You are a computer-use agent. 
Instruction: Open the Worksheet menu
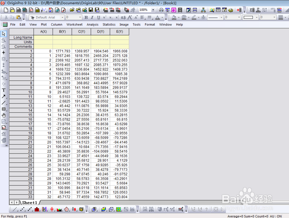[75, 25]
